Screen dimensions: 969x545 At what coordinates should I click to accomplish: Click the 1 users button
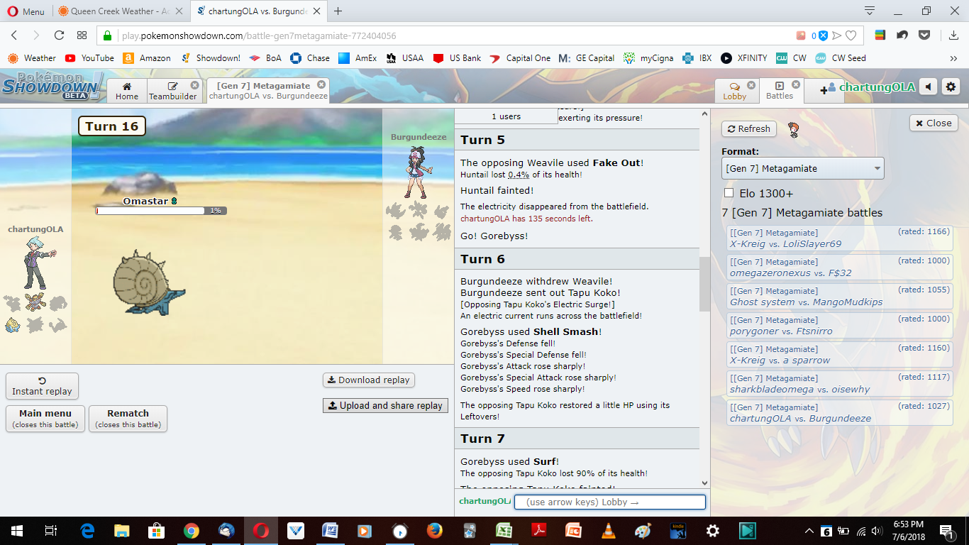click(506, 116)
